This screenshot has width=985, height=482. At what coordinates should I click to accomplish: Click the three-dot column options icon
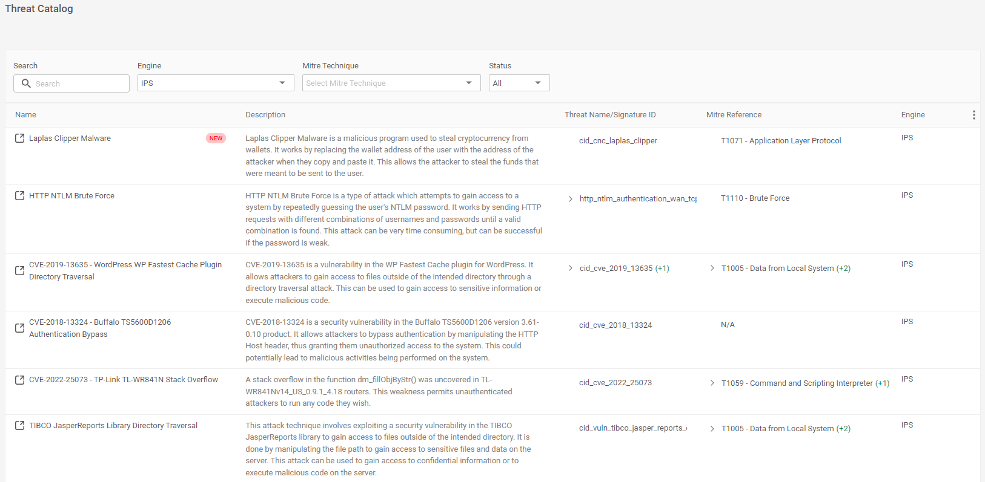tap(973, 115)
